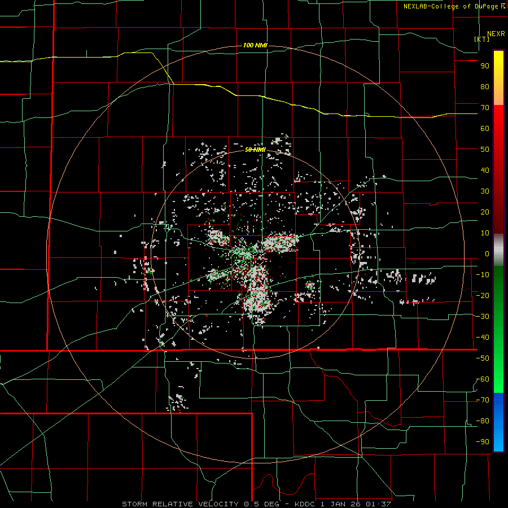The width and height of the screenshot is (508, 508).
Task: Click the 100 NMI range ring label
Action: (x=255, y=45)
